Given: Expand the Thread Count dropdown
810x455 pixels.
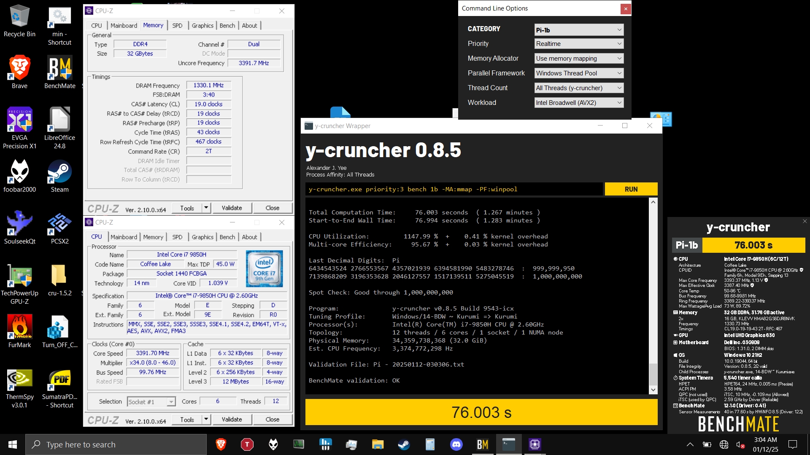Looking at the screenshot, I should (x=579, y=88).
